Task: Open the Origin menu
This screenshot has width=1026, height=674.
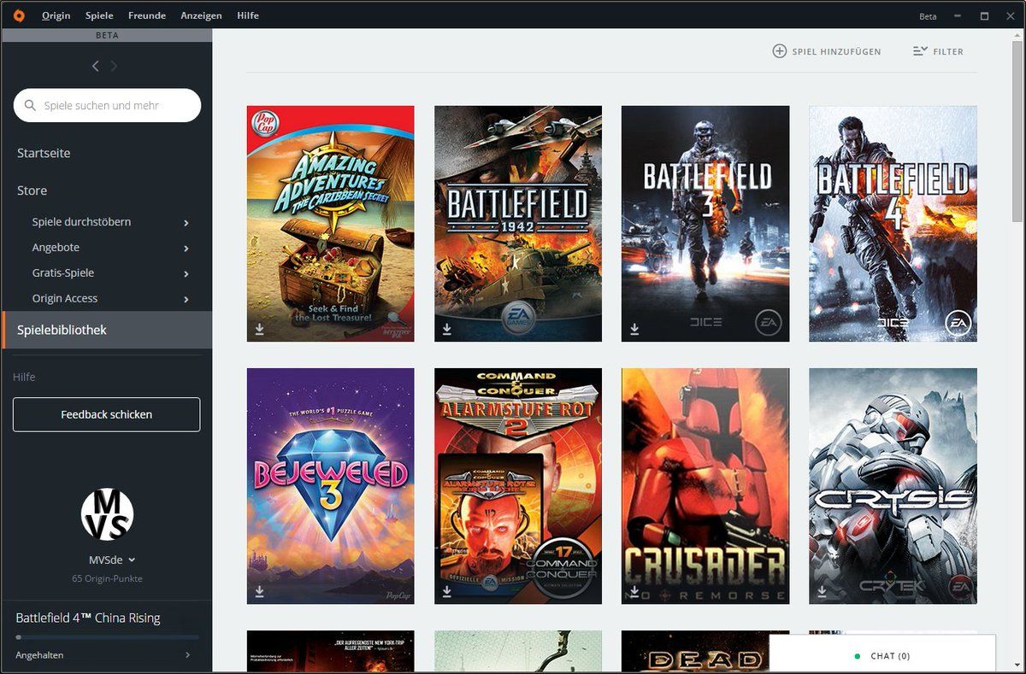Action: [56, 15]
